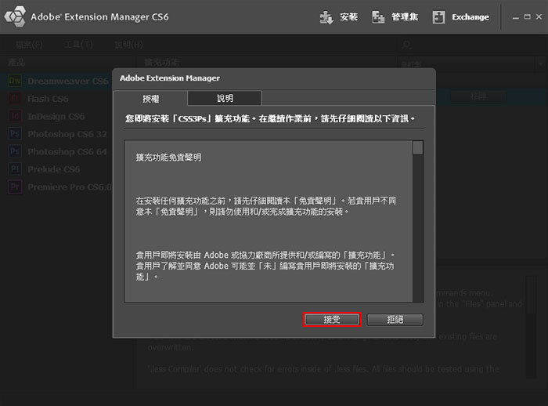
Task: Select Premiere Pro CS6.0 product row
Action: pyautogui.click(x=56, y=187)
